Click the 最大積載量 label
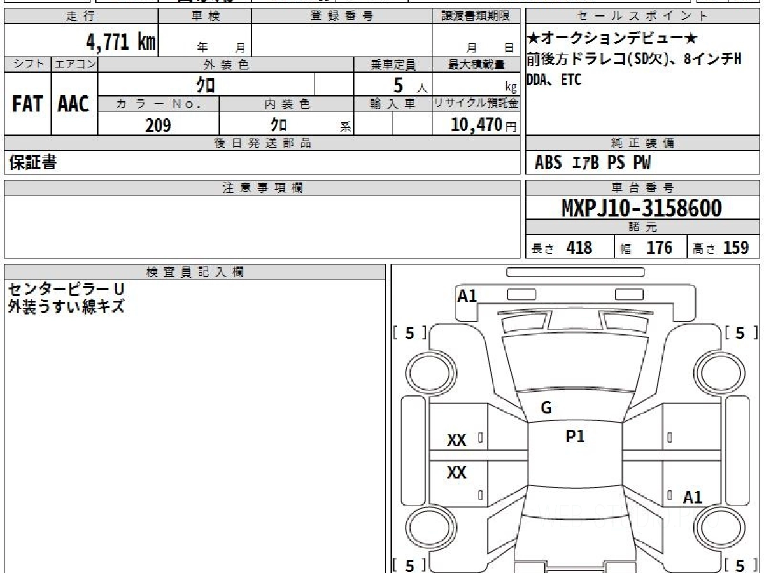 tap(476, 64)
